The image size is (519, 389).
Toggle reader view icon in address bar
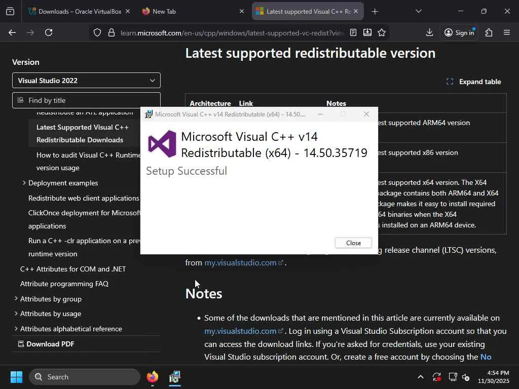[x=353, y=32]
